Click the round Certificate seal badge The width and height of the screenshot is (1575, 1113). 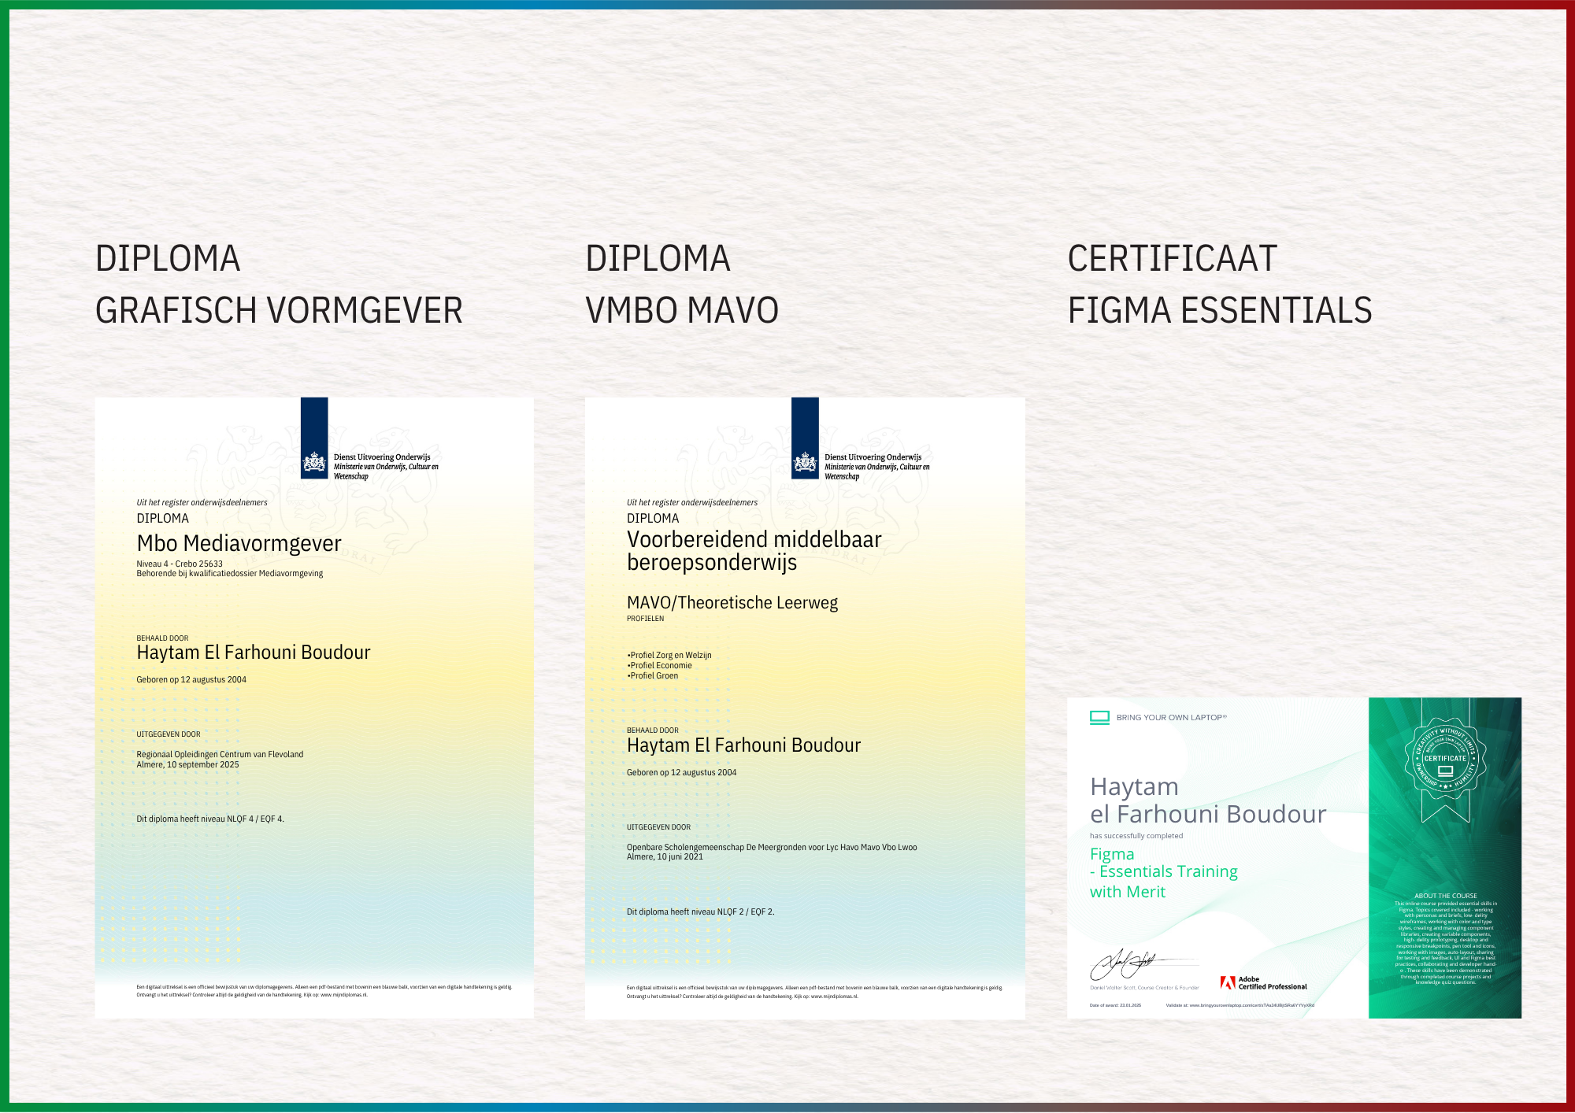coord(1445,759)
